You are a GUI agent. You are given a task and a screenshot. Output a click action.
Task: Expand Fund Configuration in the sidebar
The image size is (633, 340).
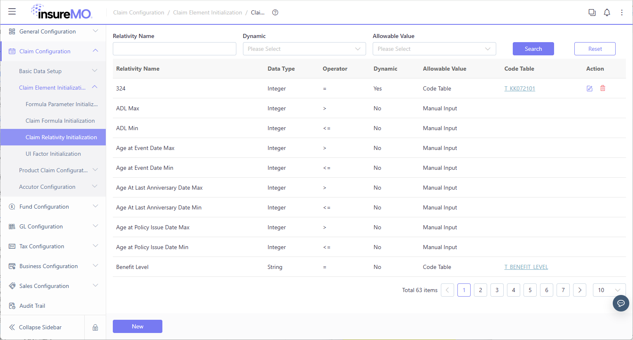coord(53,207)
